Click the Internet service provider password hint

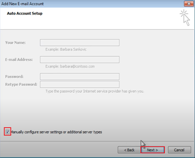(x=95, y=91)
